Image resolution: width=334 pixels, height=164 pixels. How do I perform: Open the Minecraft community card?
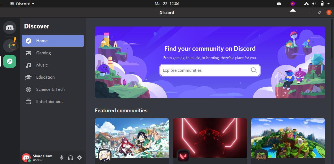click(x=288, y=141)
